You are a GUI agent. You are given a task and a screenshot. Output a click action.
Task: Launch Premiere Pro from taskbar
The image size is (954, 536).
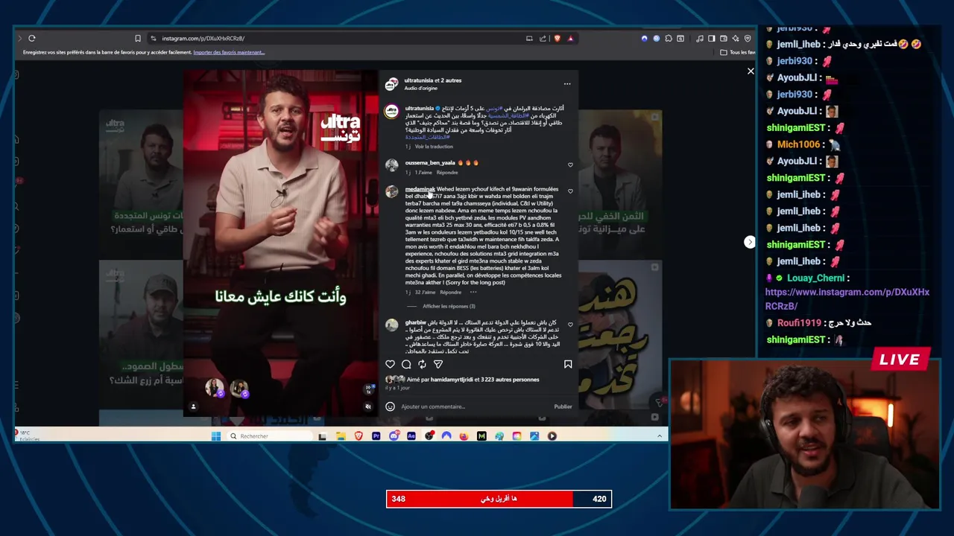point(376,436)
